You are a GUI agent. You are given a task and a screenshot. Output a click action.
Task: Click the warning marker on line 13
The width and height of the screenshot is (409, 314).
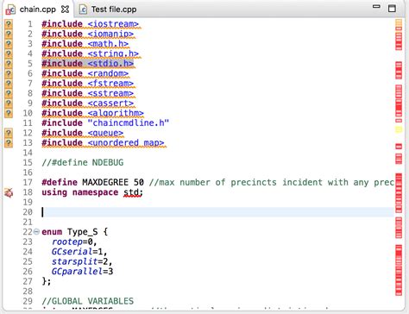pyautogui.click(x=9, y=142)
